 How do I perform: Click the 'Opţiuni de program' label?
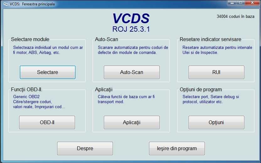click(x=201, y=89)
